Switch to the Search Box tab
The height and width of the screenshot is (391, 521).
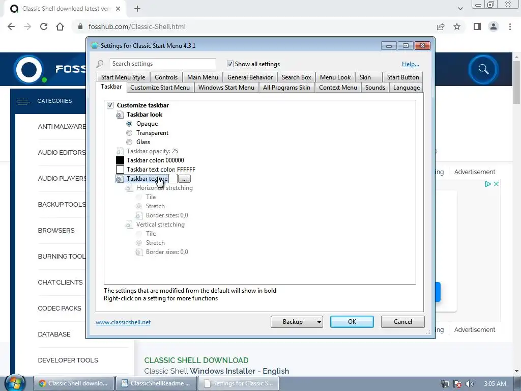pos(297,77)
